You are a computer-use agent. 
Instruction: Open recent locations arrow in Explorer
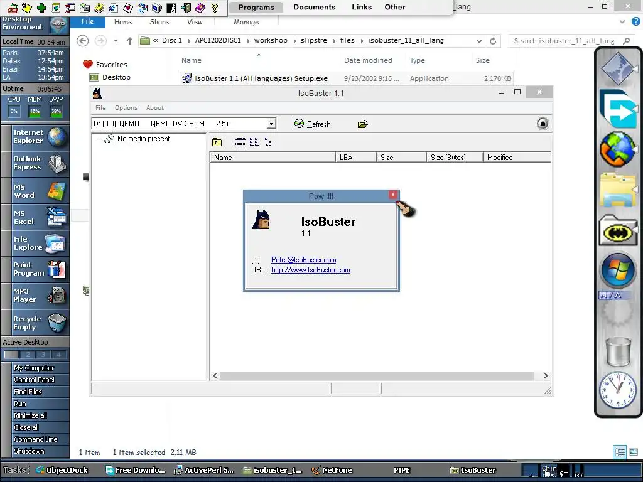(116, 41)
